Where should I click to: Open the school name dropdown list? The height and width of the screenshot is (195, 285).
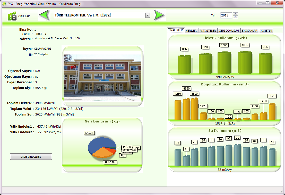[148, 15]
